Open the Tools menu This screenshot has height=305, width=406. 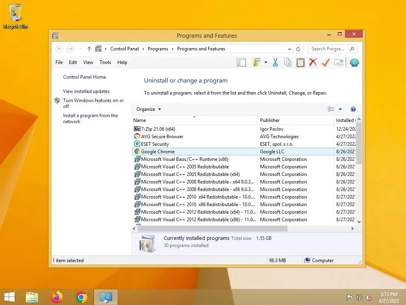pyautogui.click(x=105, y=62)
